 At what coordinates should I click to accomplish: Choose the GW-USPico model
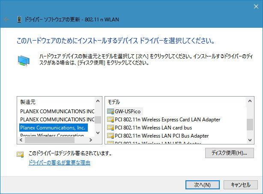coord(128,111)
